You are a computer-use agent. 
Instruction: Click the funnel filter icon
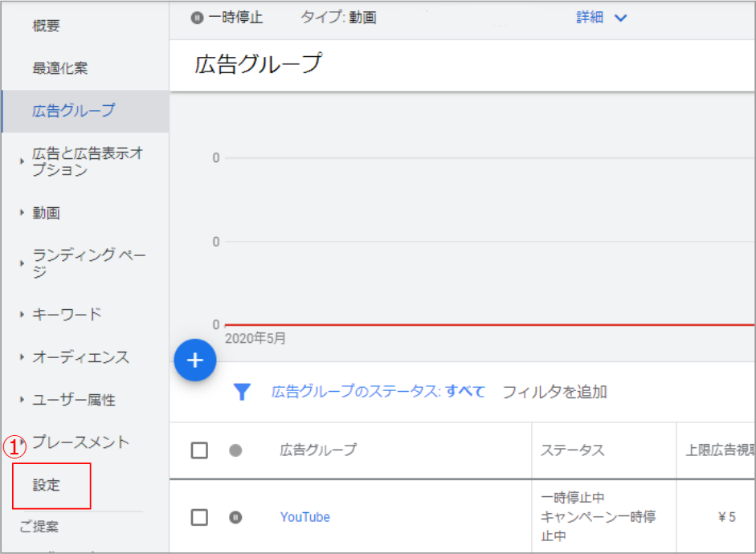coord(242,392)
